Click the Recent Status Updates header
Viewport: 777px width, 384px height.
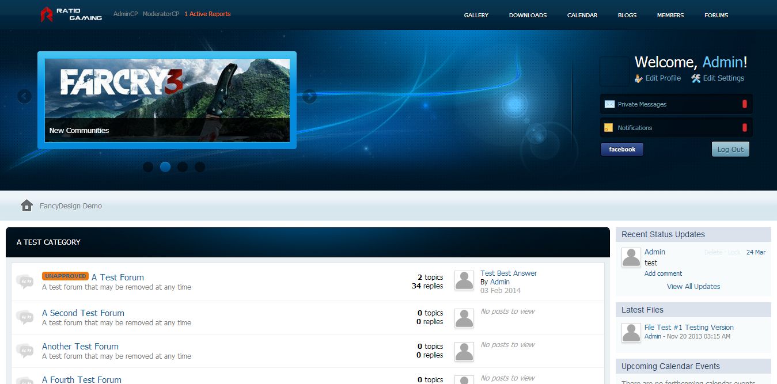pos(693,234)
